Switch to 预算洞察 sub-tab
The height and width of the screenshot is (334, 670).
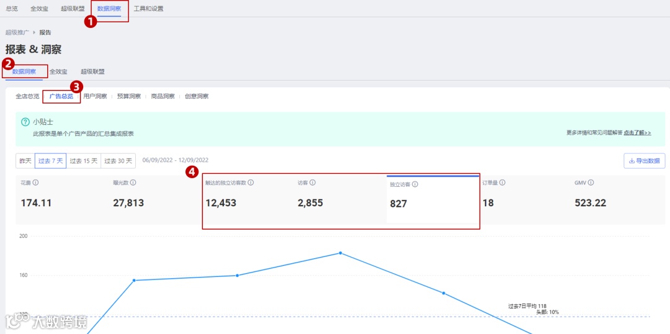coord(129,96)
